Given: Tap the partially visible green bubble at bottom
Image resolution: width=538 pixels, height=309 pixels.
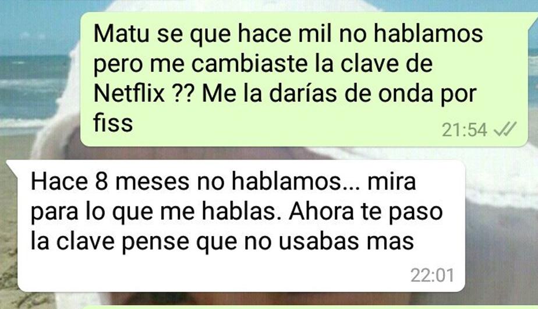Looking at the screenshot, I should click(309, 307).
